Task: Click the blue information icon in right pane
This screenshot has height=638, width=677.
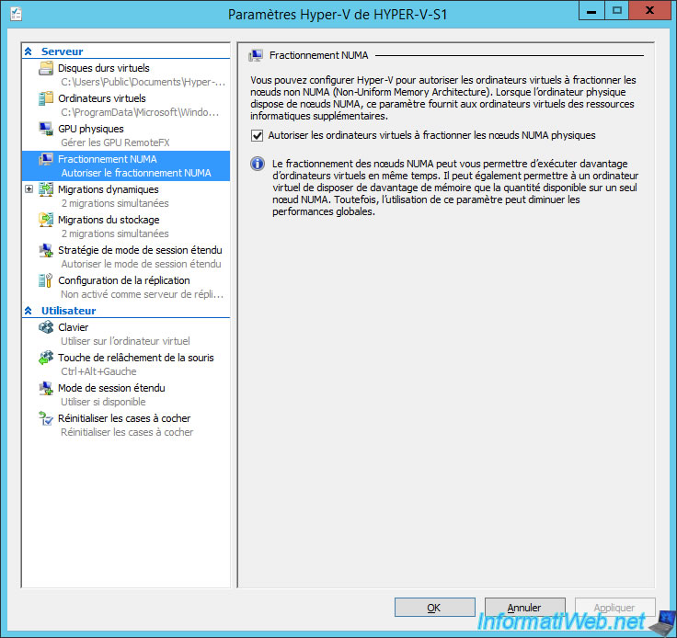Action: tap(258, 164)
